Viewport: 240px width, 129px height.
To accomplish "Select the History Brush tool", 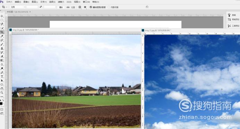I will point(2,52).
